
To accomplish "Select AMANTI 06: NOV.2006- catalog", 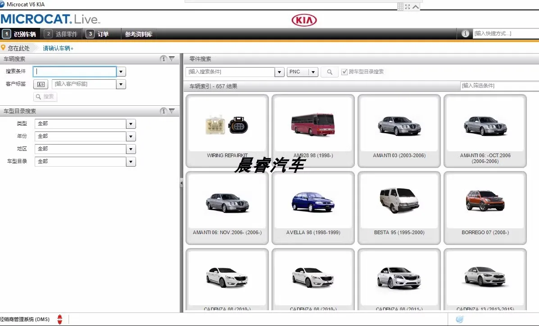I will (227, 208).
